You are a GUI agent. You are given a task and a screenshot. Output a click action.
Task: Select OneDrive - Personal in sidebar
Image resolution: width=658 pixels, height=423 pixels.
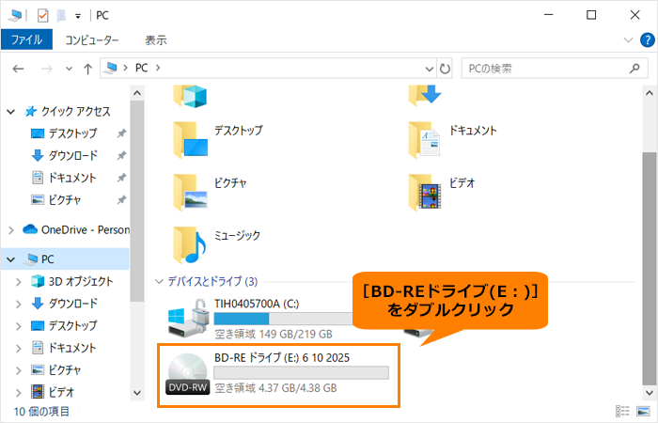click(76, 229)
